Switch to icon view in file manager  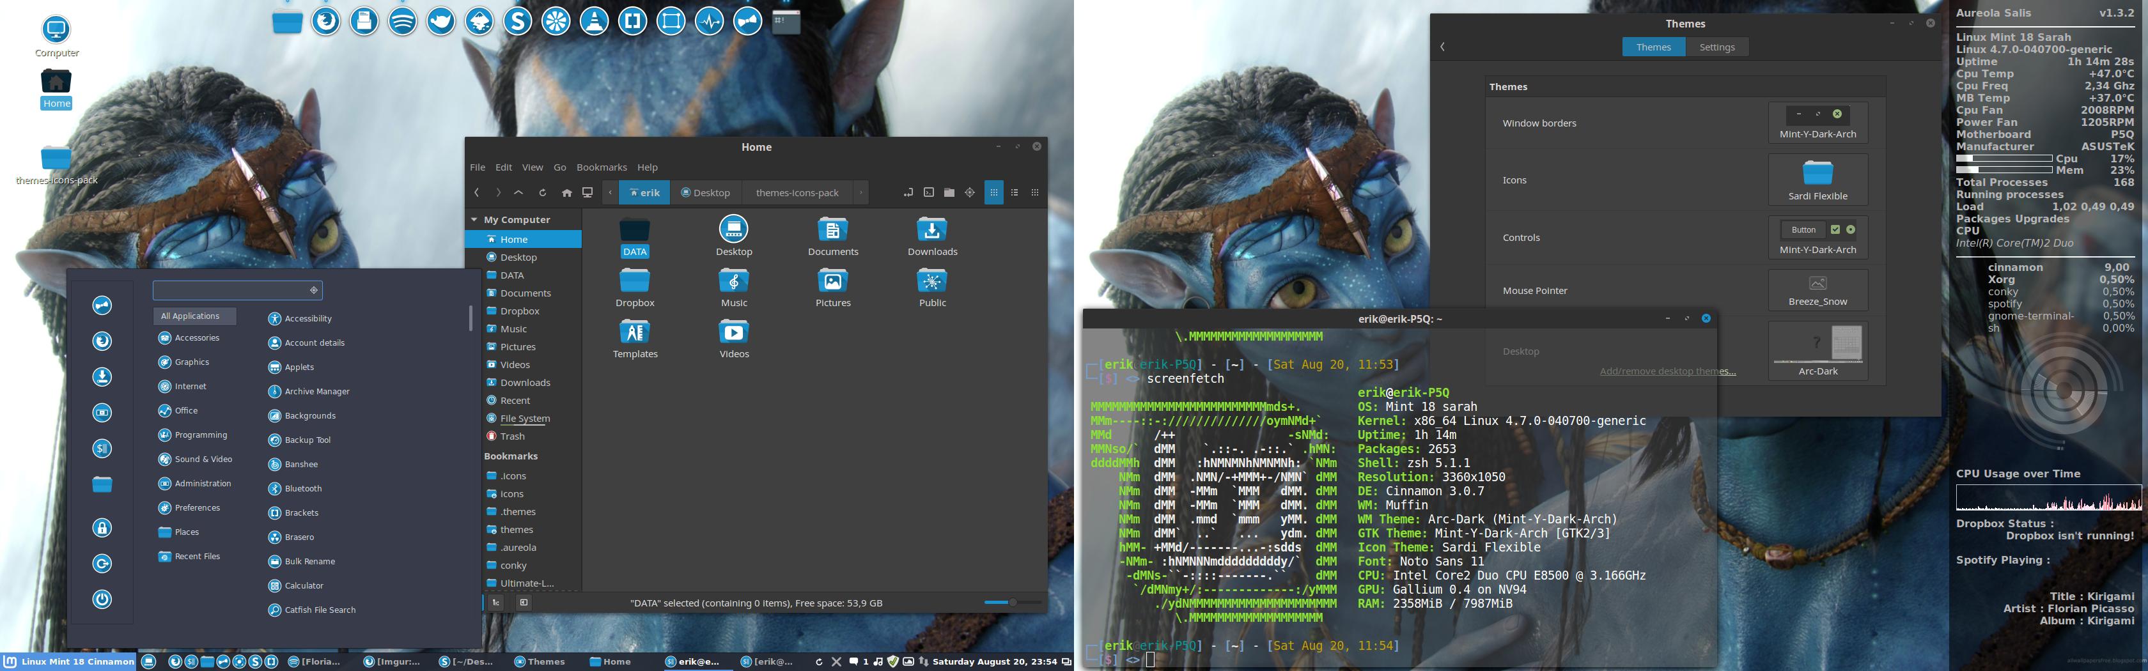click(x=994, y=192)
